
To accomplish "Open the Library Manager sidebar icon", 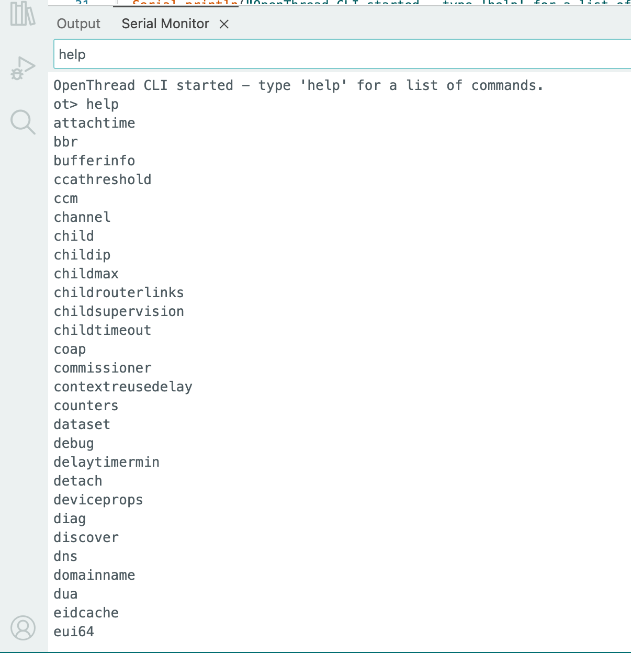I will [x=23, y=14].
